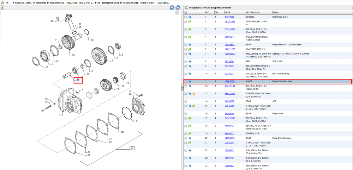
Task: Click the next diagram blue arrow
Action: pos(178,8)
